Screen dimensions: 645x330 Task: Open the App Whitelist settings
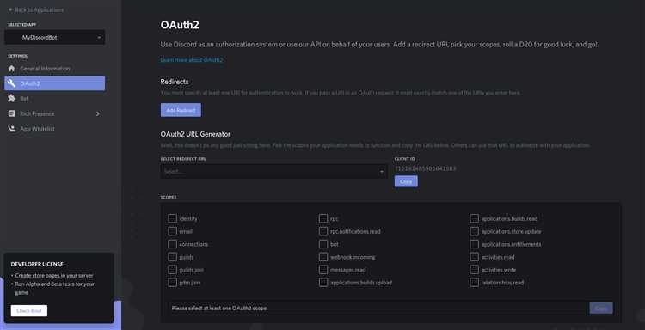[55, 129]
